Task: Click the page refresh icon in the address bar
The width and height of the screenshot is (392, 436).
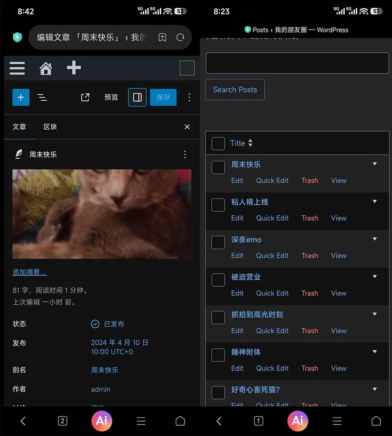Action: (x=180, y=36)
